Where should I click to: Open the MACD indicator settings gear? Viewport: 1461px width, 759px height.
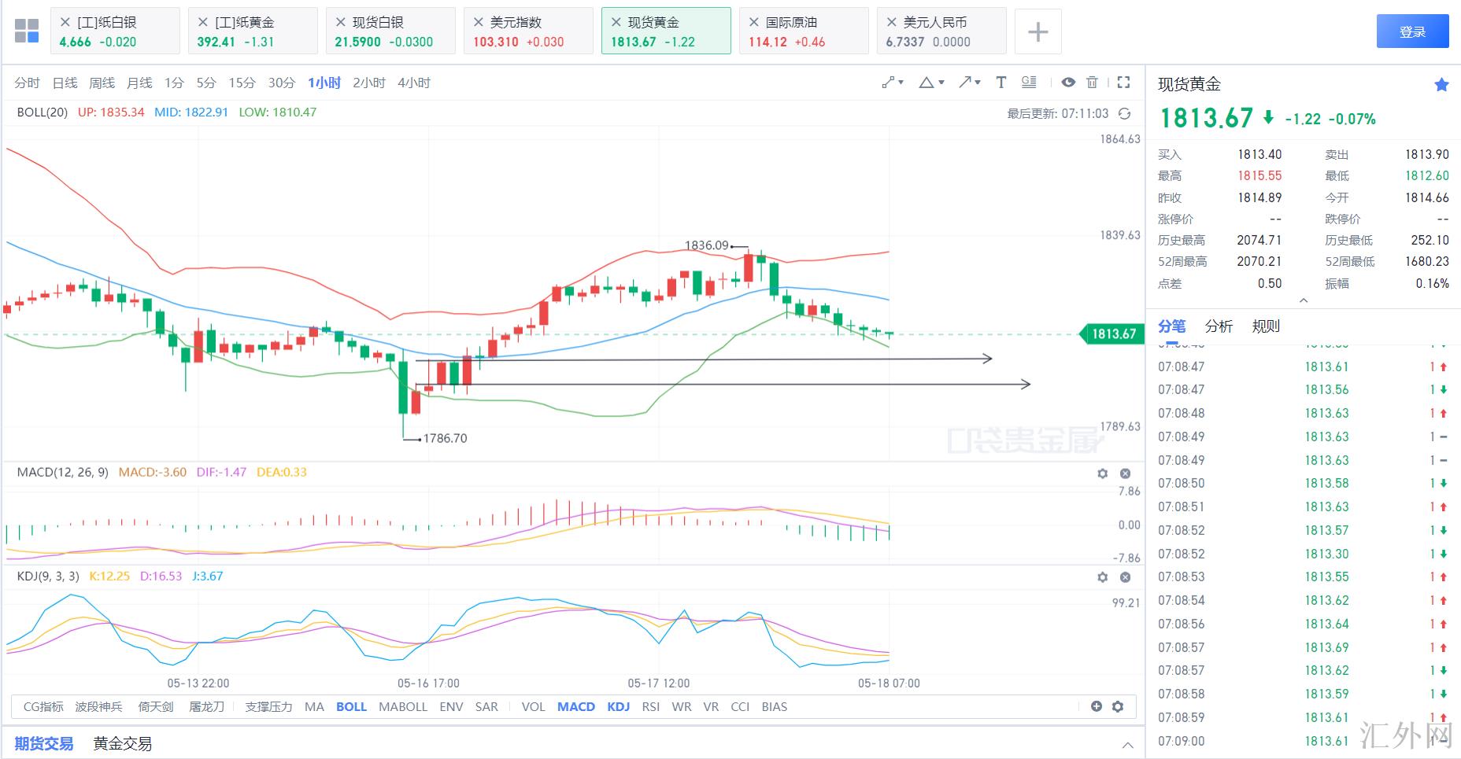(1102, 473)
